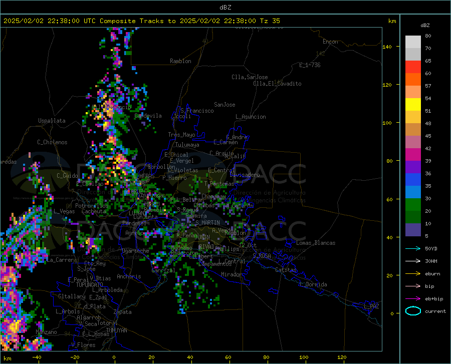Click the 'Clla.El_Cavadito' place label
Image resolution: width=451 pixels, height=364 pixels.
click(277, 84)
